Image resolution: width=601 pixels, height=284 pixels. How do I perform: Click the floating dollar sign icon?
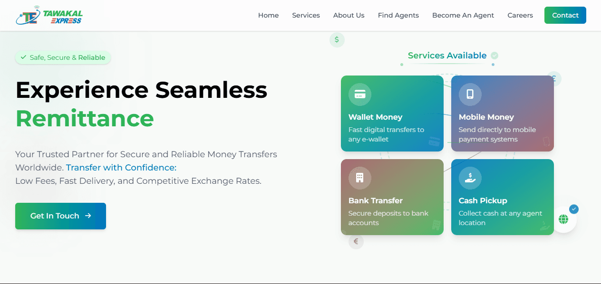coord(337,40)
